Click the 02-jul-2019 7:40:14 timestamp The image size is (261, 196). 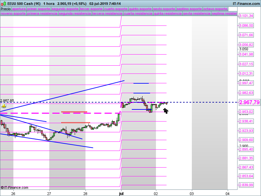coord(105,4)
